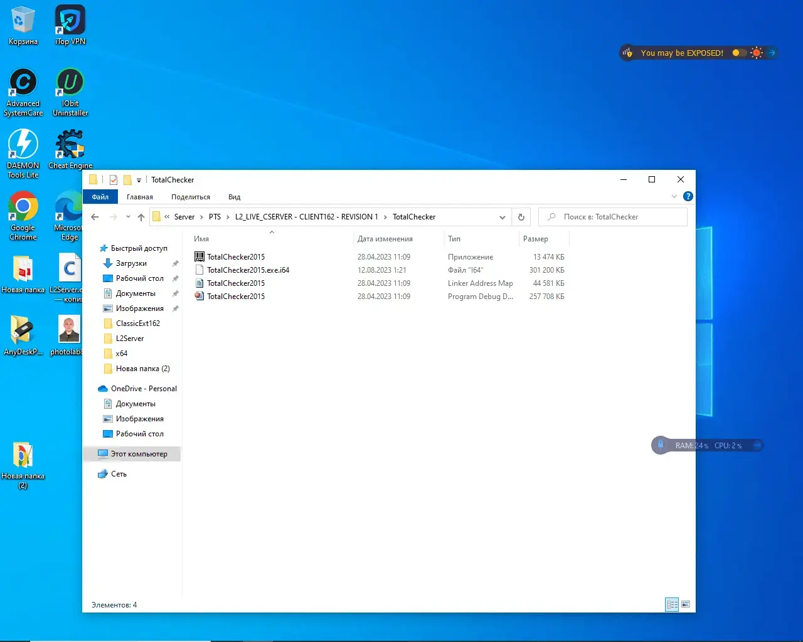Click the Refresh button beside the address bar

pos(521,217)
